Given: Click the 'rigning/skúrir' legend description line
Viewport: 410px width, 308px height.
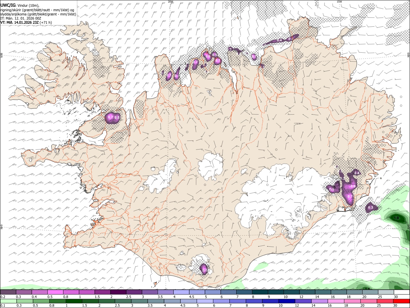Looking at the screenshot, I should (x=37, y=10).
